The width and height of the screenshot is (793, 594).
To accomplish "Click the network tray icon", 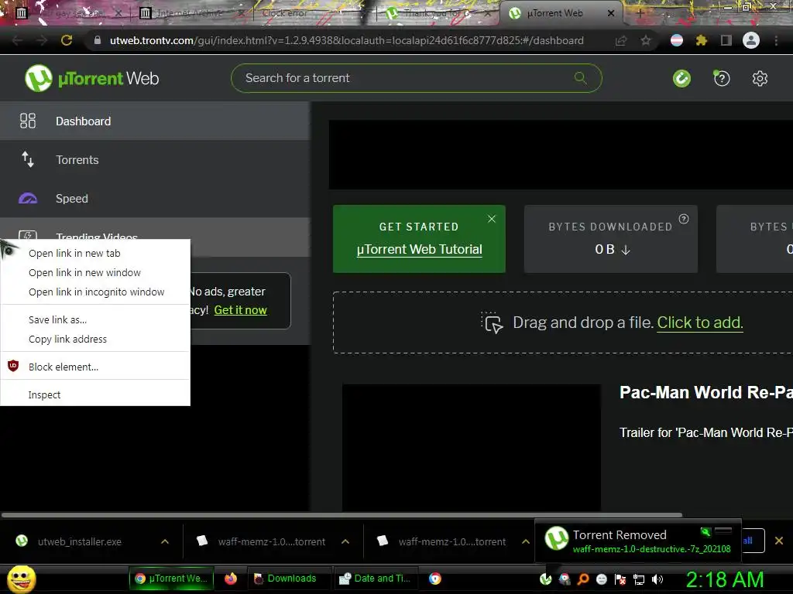I will tap(639, 579).
